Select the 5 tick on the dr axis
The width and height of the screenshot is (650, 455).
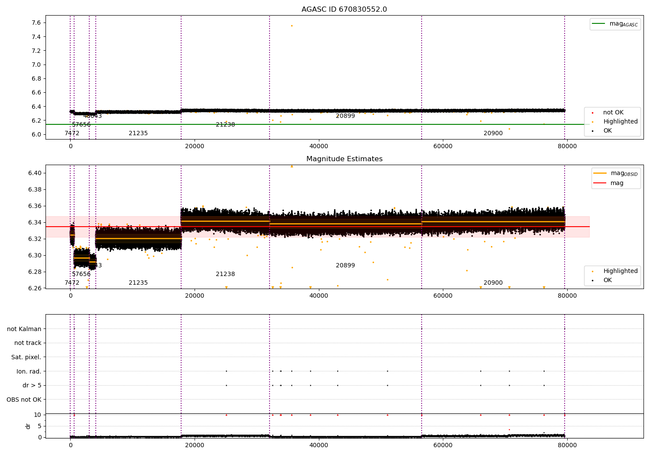[39, 426]
